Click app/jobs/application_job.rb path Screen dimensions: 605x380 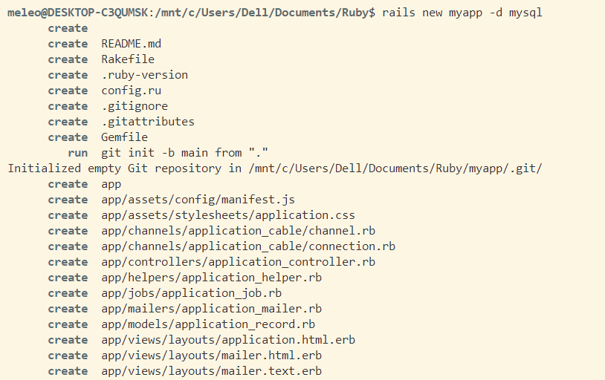pos(191,293)
